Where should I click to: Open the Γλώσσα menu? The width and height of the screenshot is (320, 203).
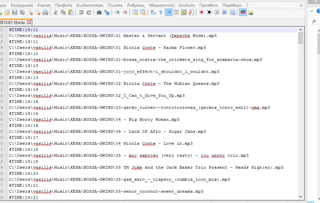tap(115, 5)
